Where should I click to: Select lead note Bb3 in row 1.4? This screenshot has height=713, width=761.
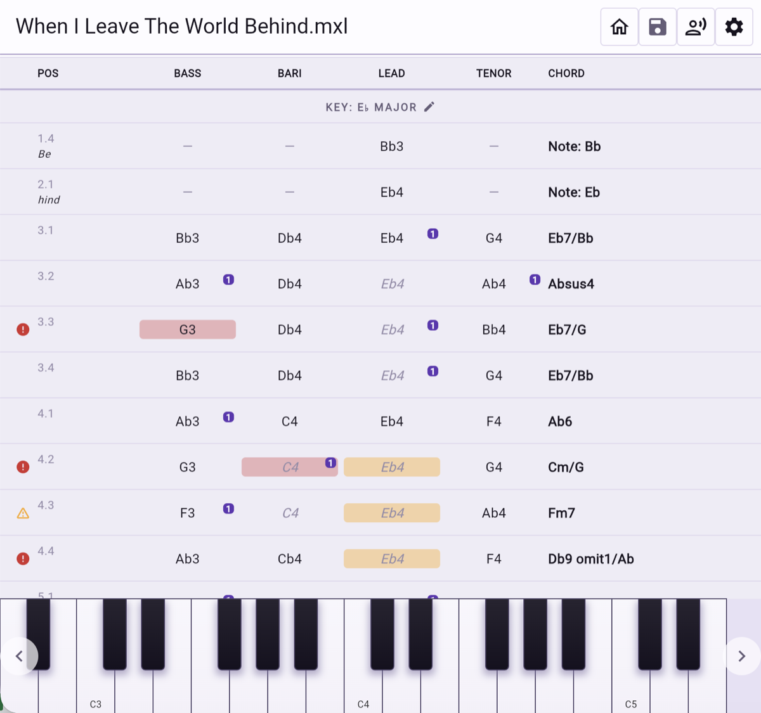(392, 146)
